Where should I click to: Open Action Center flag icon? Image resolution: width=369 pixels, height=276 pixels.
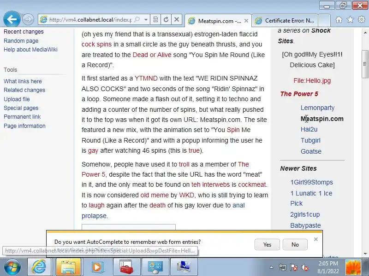tap(293, 267)
